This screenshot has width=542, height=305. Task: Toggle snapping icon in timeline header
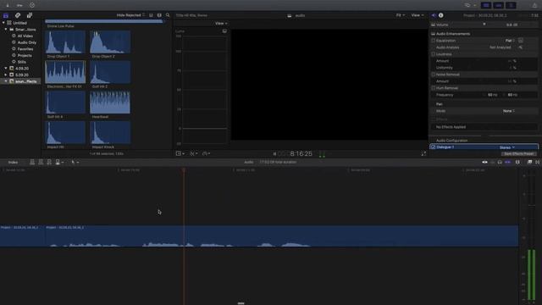pos(508,162)
